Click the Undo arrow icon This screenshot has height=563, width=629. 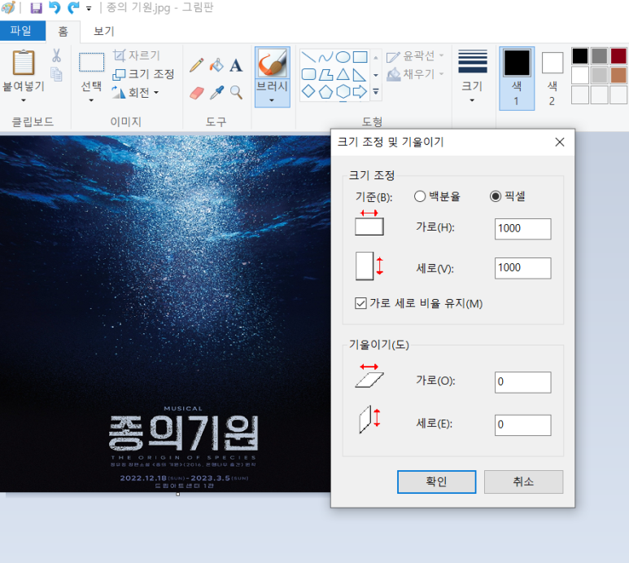(55, 7)
